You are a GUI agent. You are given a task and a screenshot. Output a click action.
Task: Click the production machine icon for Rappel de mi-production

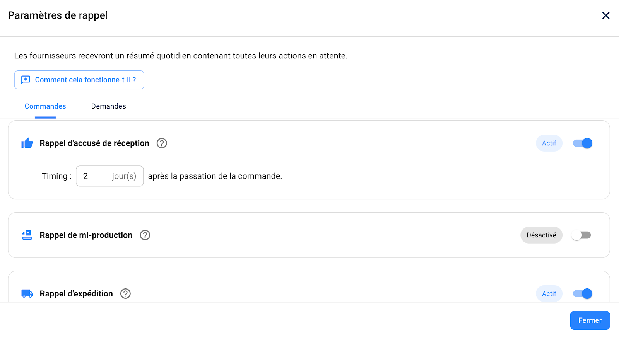point(27,235)
